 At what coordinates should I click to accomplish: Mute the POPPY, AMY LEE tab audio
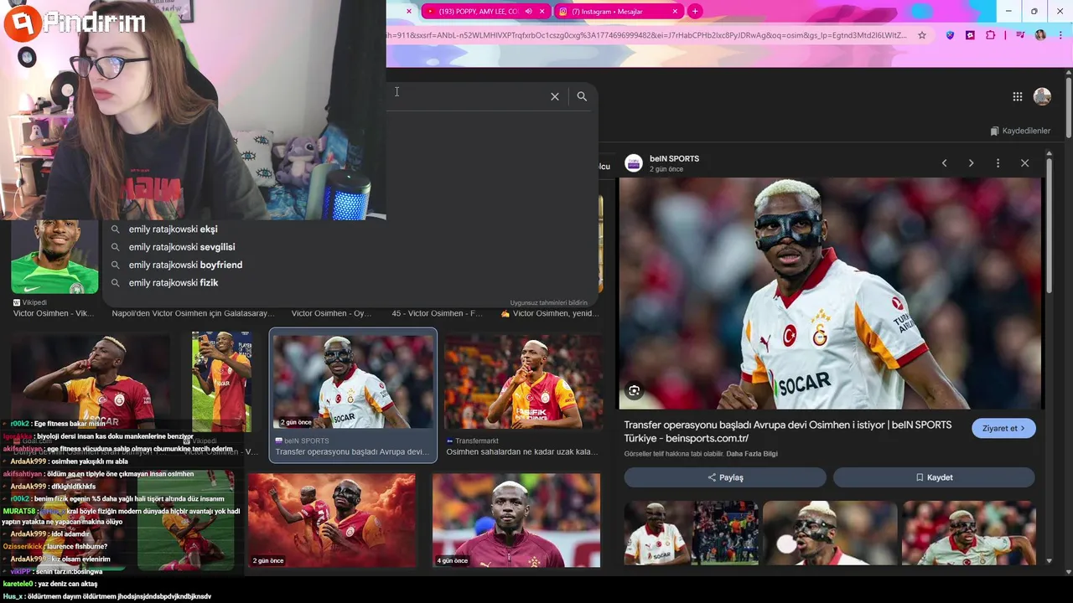tap(528, 12)
